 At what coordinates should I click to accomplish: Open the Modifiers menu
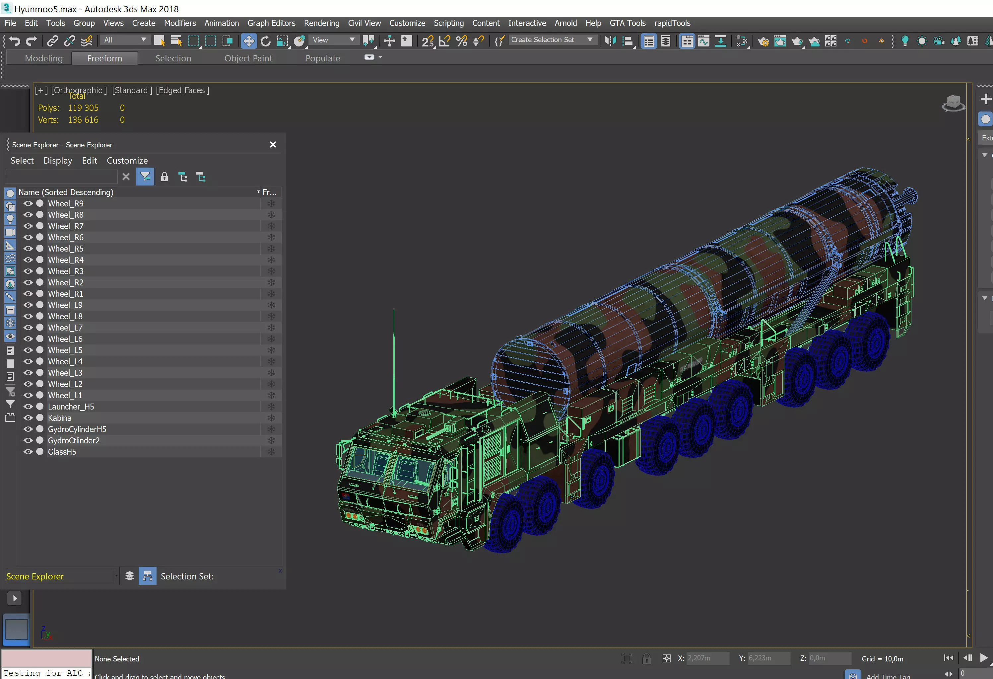180,23
